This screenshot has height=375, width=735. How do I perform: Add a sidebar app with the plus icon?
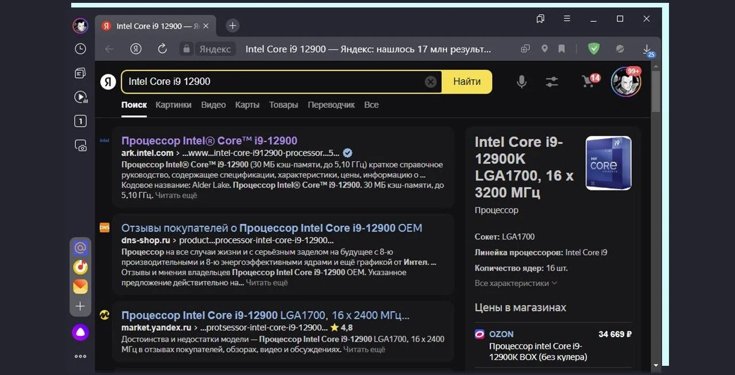[x=80, y=306]
